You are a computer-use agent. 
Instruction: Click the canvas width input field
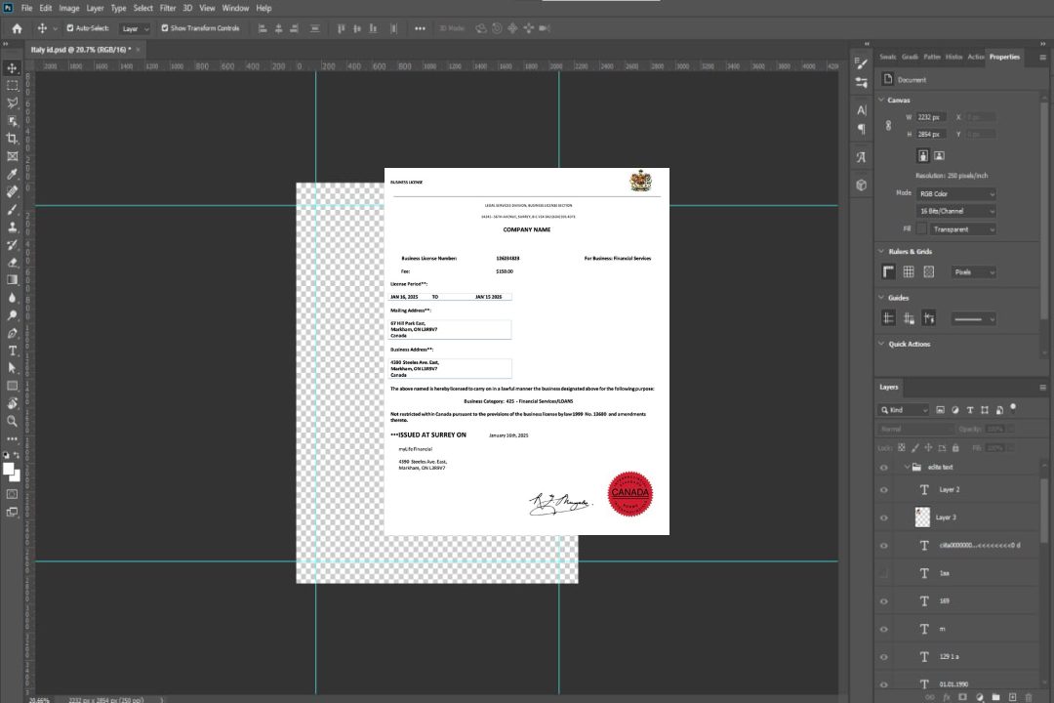[932, 117]
